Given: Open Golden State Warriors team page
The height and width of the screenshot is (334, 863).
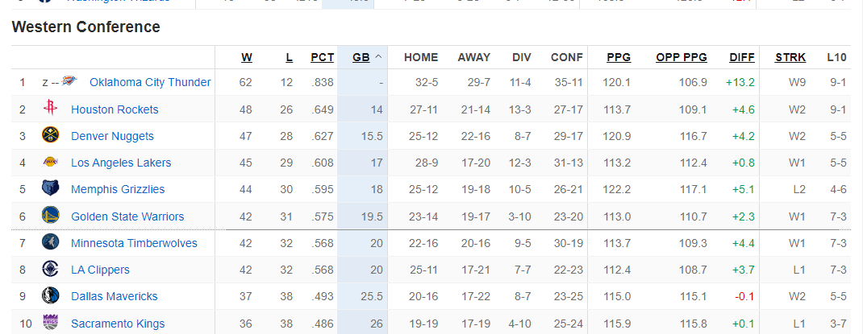Looking at the screenshot, I should click(x=127, y=216).
